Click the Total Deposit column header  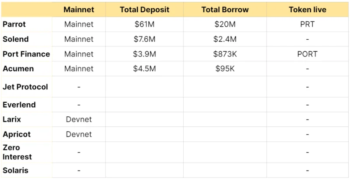tap(144, 10)
